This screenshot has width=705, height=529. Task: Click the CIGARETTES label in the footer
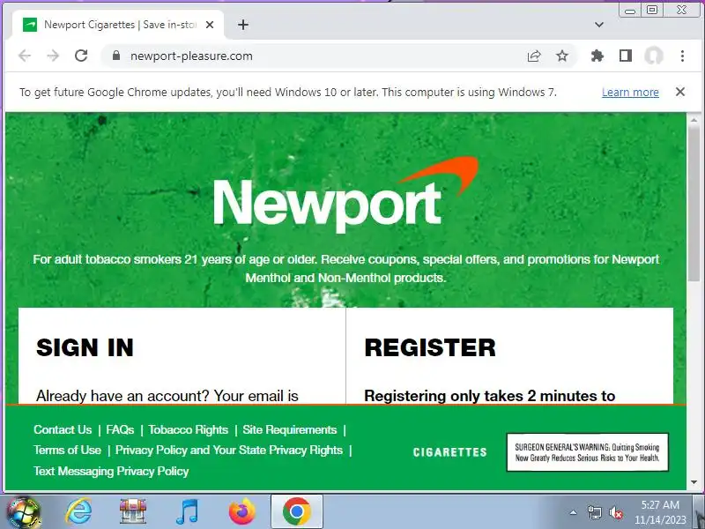[x=449, y=452]
